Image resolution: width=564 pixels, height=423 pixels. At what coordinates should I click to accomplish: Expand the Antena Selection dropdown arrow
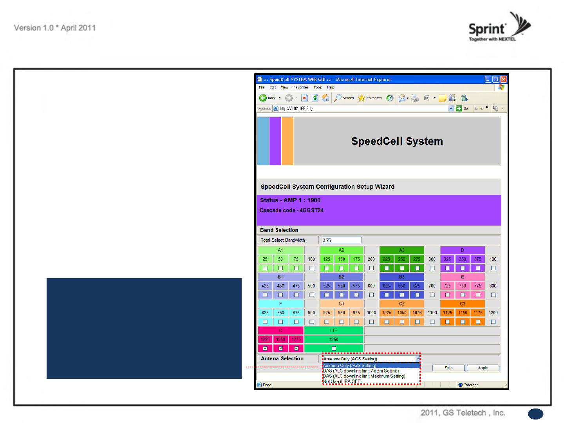click(x=418, y=359)
